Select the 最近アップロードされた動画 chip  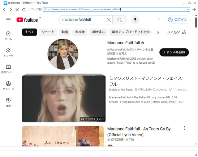tap(131, 32)
